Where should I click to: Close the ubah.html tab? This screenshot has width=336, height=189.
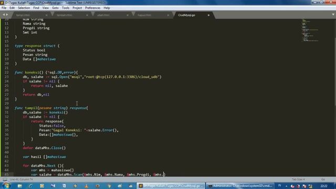click(128, 15)
